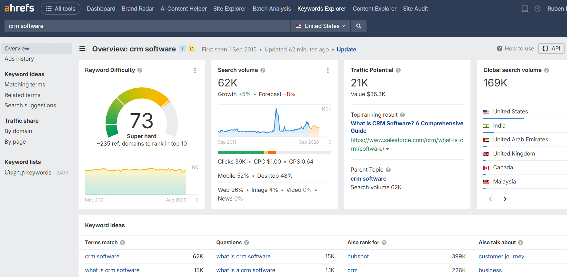567x277 pixels.
Task: Open Batch Analysis tool
Action: coord(272,9)
